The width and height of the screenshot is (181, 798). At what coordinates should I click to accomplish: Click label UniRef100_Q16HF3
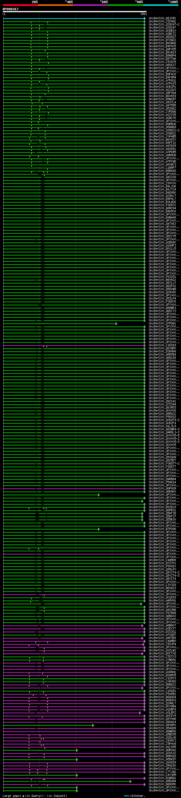162,246
